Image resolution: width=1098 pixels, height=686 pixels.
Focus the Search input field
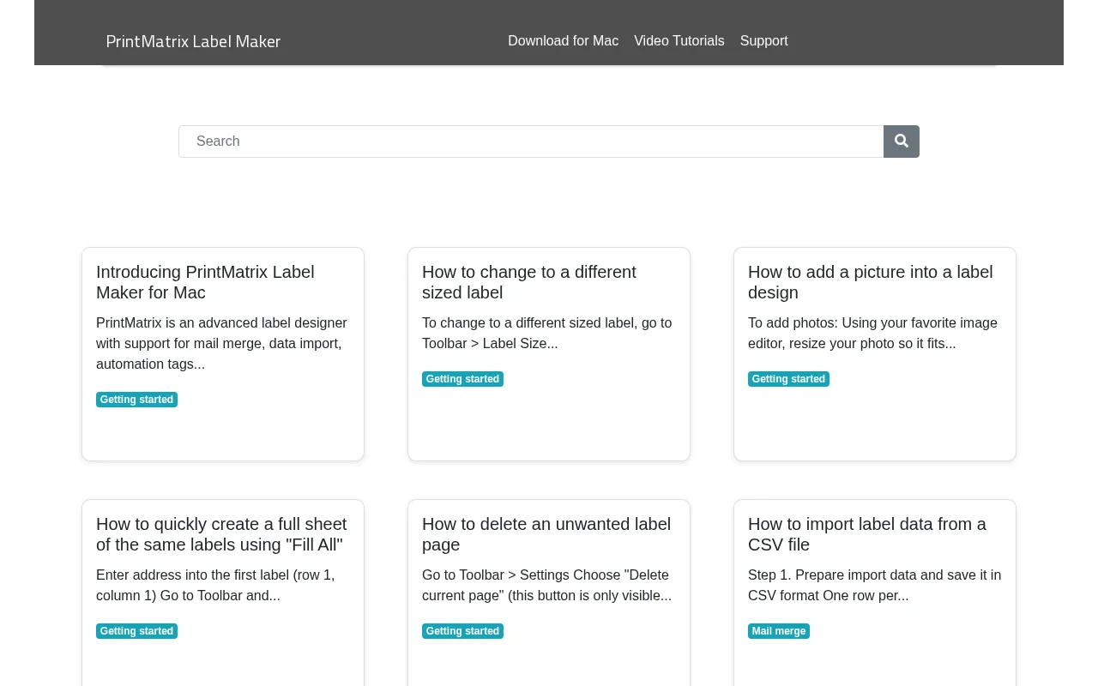point(531,141)
